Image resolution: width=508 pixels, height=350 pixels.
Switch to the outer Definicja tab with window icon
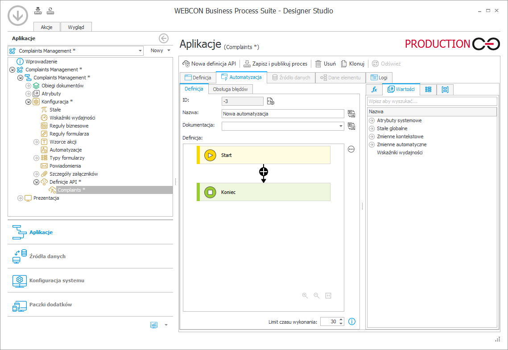[198, 78]
